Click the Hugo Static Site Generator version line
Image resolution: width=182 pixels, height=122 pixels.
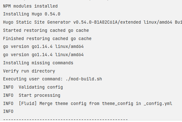click(x=93, y=22)
